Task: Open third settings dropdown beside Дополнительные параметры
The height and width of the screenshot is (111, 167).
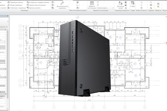Action: point(53,8)
